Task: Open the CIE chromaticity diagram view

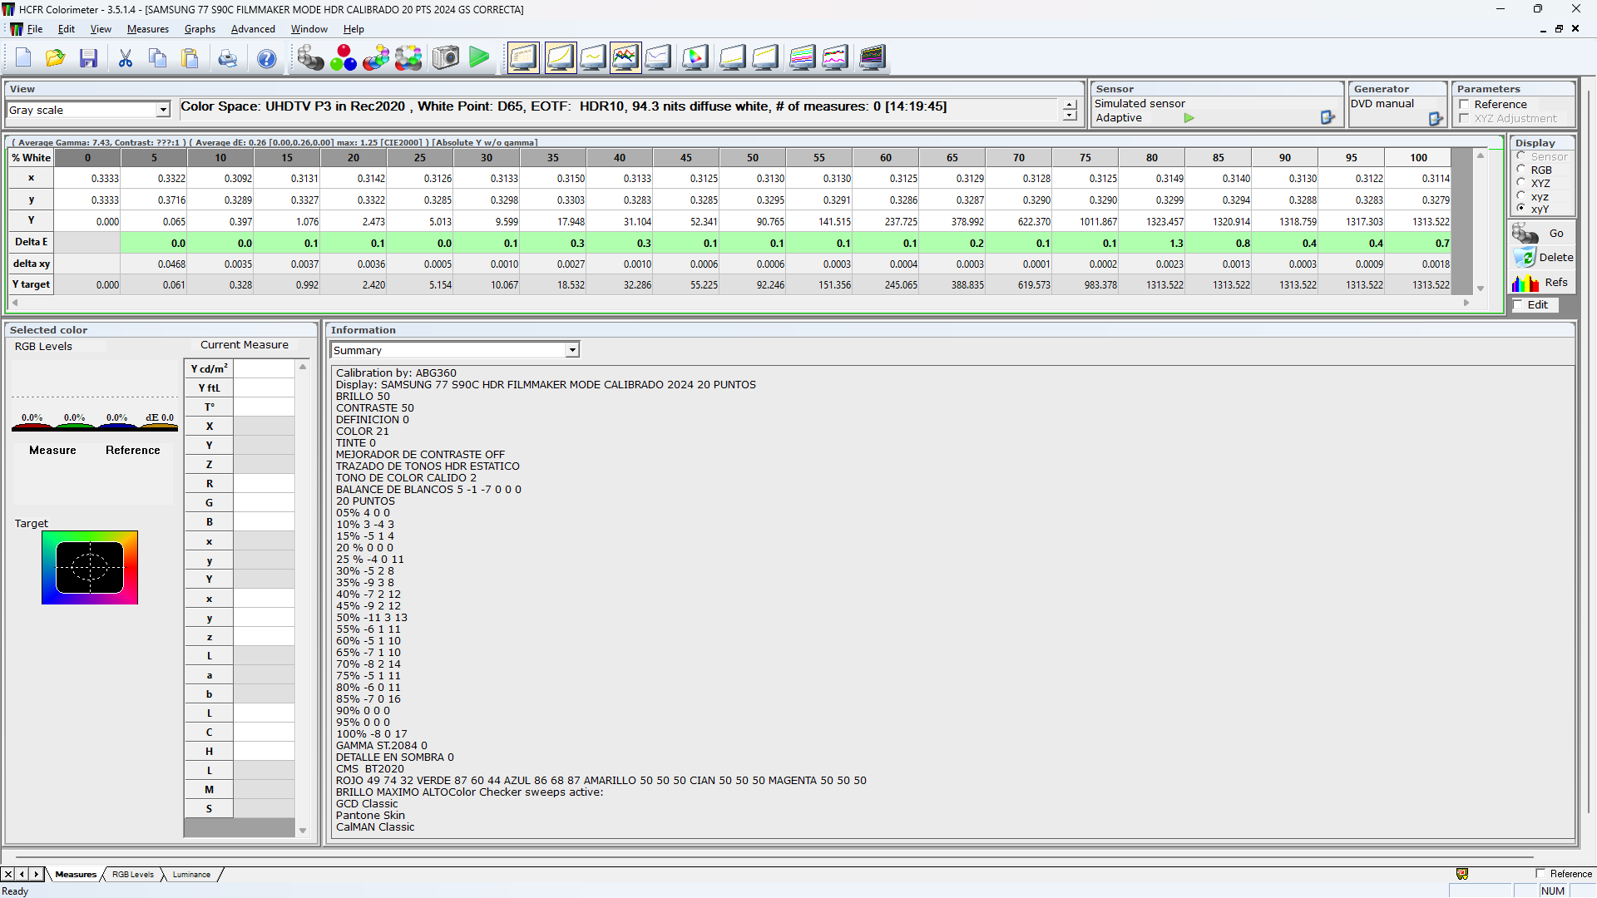Action: click(x=695, y=57)
